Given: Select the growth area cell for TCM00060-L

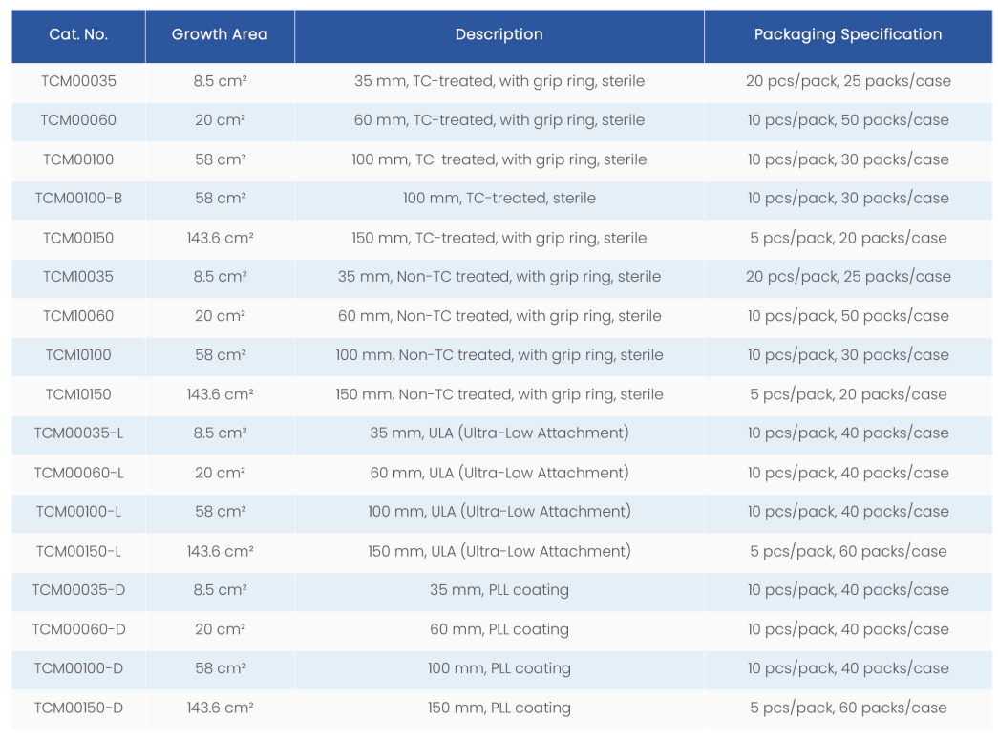Looking at the screenshot, I should pyautogui.click(x=220, y=473).
